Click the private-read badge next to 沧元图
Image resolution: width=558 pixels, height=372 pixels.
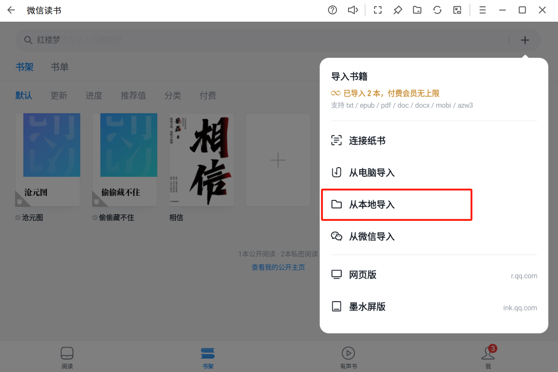click(x=18, y=217)
